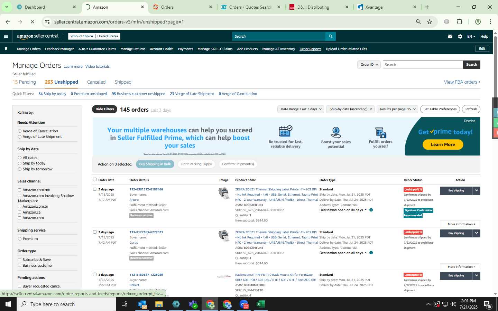Click info icon for order 112-6581512-6187466 destination
This screenshot has height=311, width=498.
[371, 210]
